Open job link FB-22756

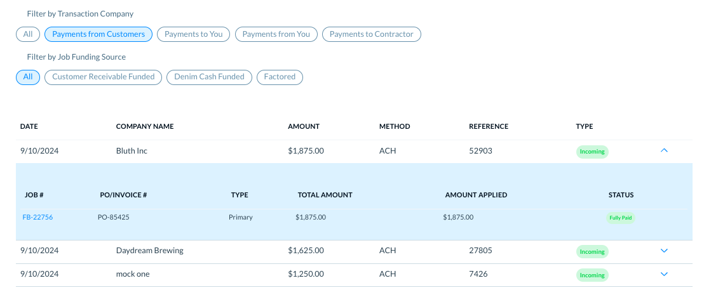[x=37, y=217]
